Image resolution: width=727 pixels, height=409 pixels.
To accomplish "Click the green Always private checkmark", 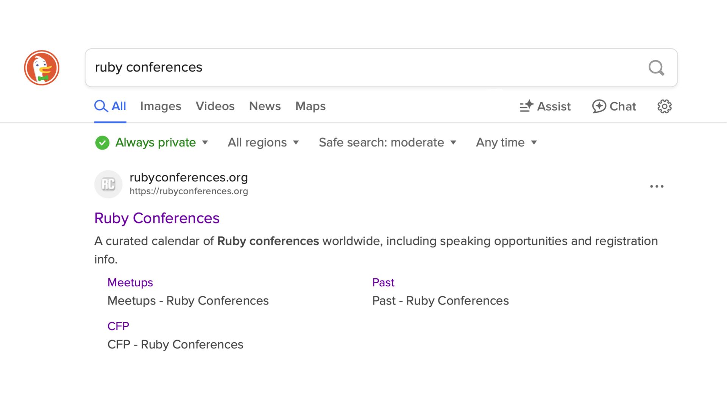I will click(102, 143).
